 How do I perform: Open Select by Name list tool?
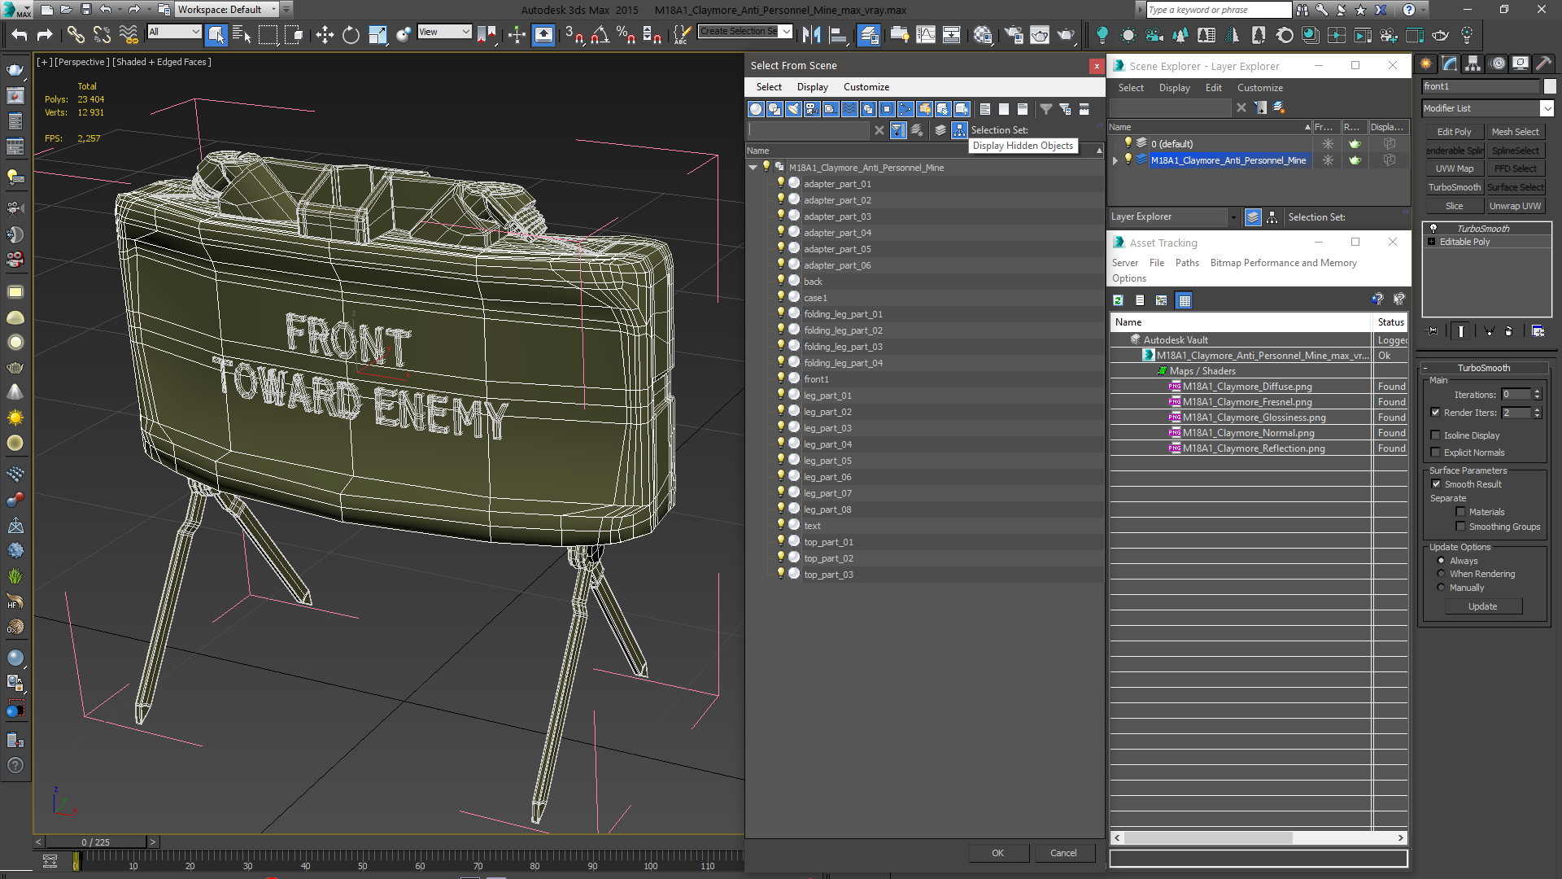coord(242,34)
